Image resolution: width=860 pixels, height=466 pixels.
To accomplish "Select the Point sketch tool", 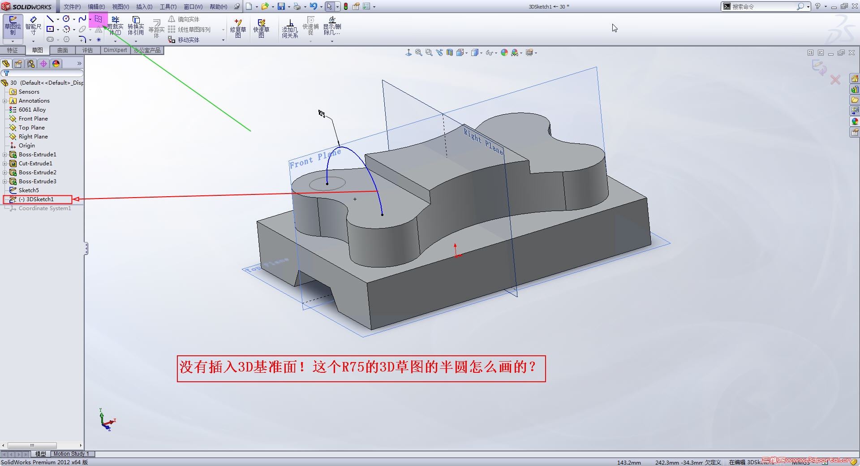I will click(x=99, y=39).
